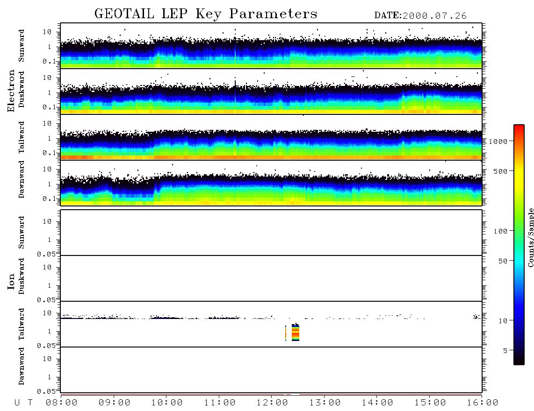
Task: Select the Ion Dawnward axis label
Action: (x=22, y=366)
